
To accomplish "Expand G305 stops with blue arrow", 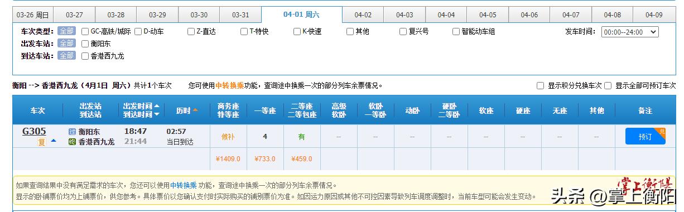I will (x=54, y=141).
